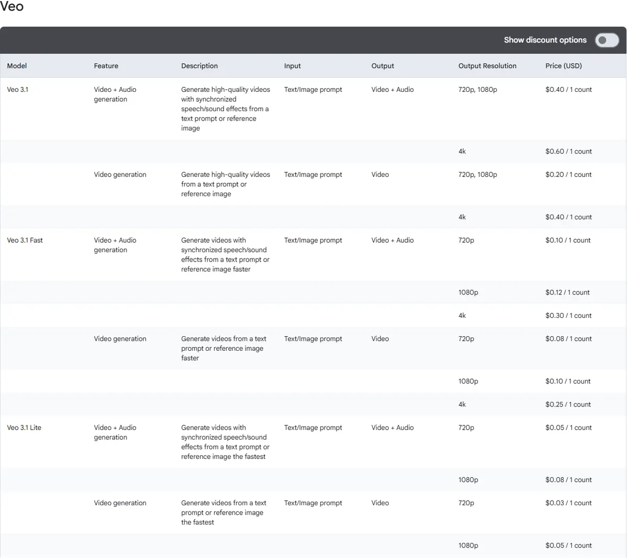Click the $0.40 price for Veo 3.1 720p, 1080p
The height and width of the screenshot is (558, 627).
[568, 90]
